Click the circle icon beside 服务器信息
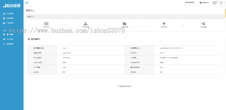 click(29, 39)
